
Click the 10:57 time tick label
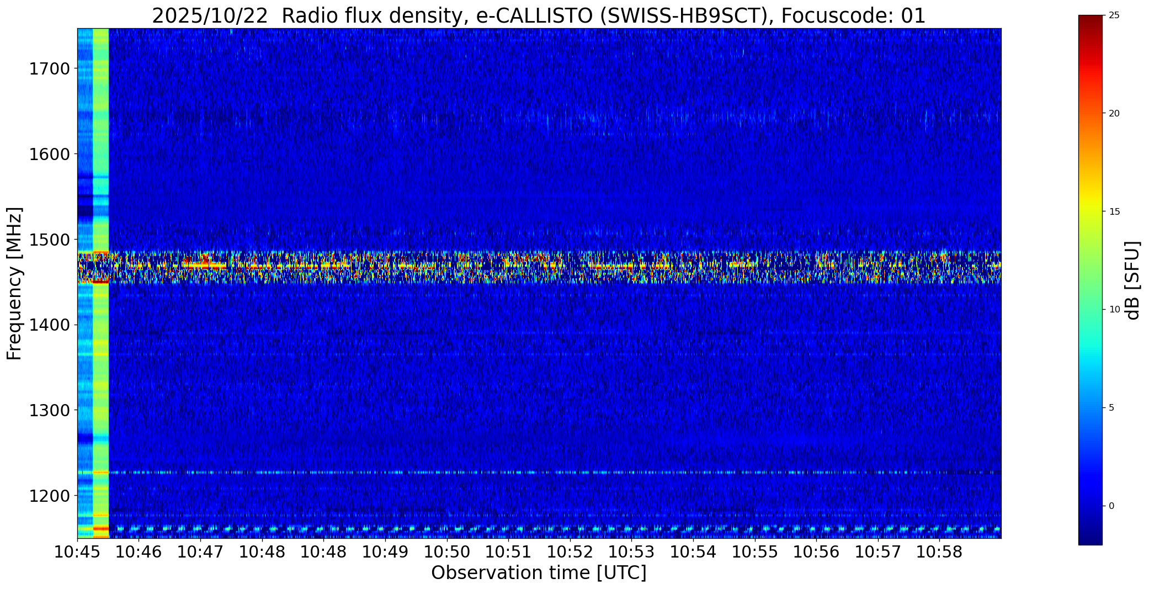point(879,552)
